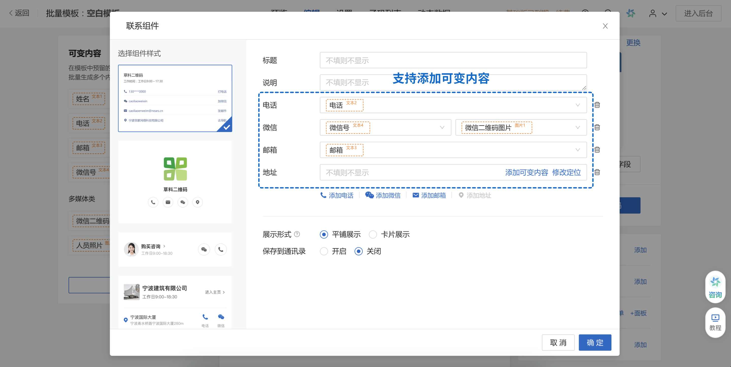Click the help icon beside 展示形式
The width and height of the screenshot is (731, 367).
click(297, 234)
